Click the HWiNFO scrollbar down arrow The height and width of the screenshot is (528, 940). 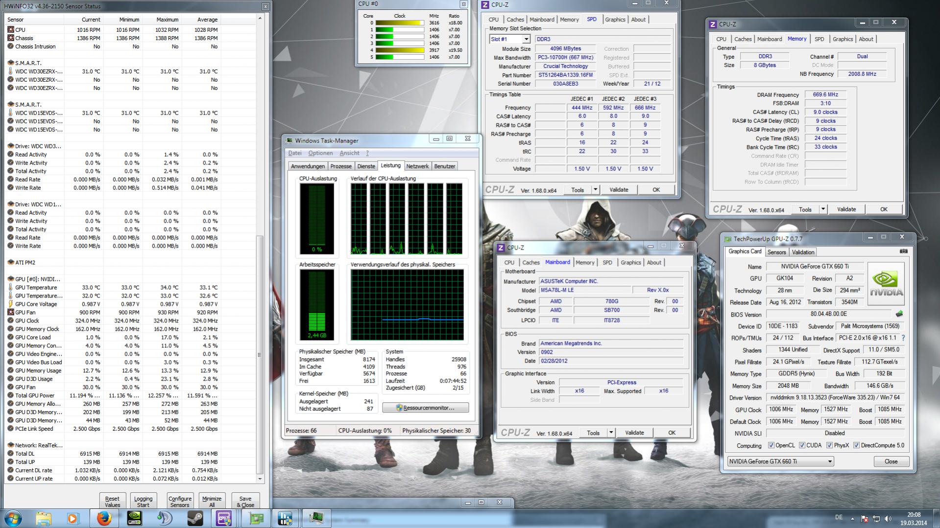260,479
